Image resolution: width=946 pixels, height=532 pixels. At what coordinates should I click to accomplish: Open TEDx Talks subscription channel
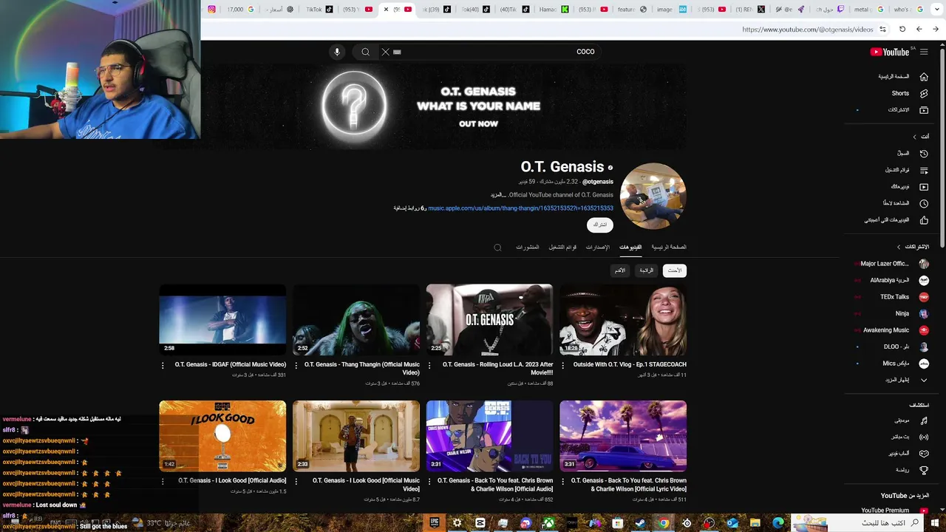(x=895, y=297)
